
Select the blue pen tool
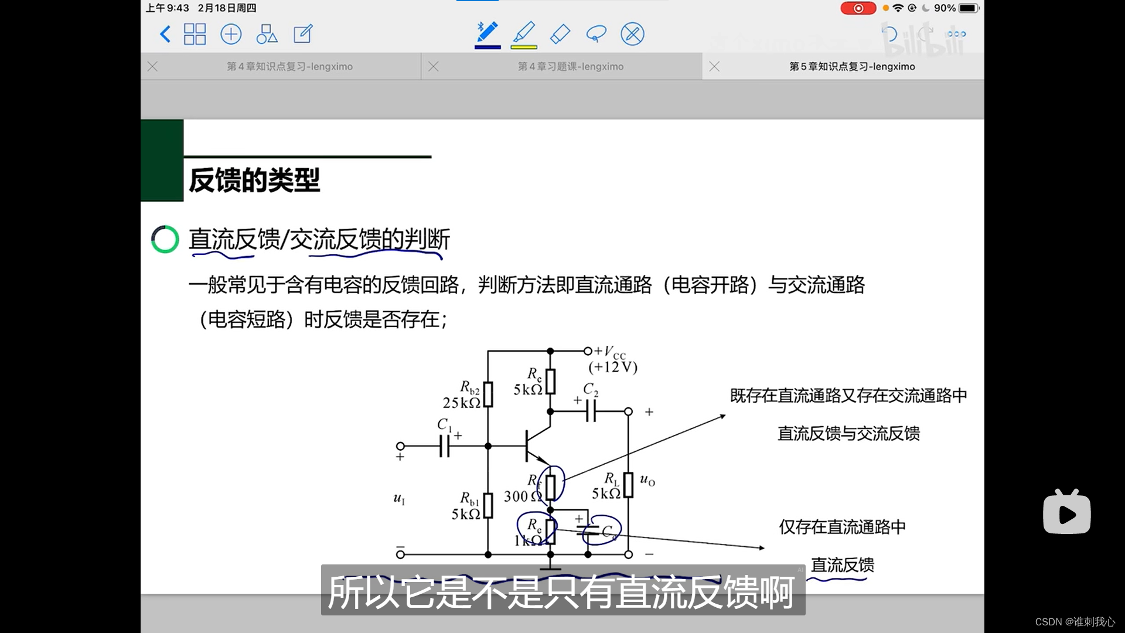tap(487, 33)
